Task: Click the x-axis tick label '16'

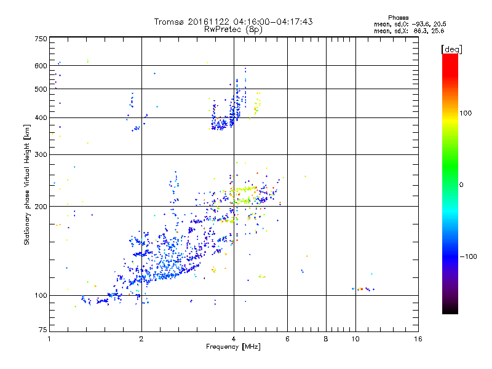Action: click(418, 339)
